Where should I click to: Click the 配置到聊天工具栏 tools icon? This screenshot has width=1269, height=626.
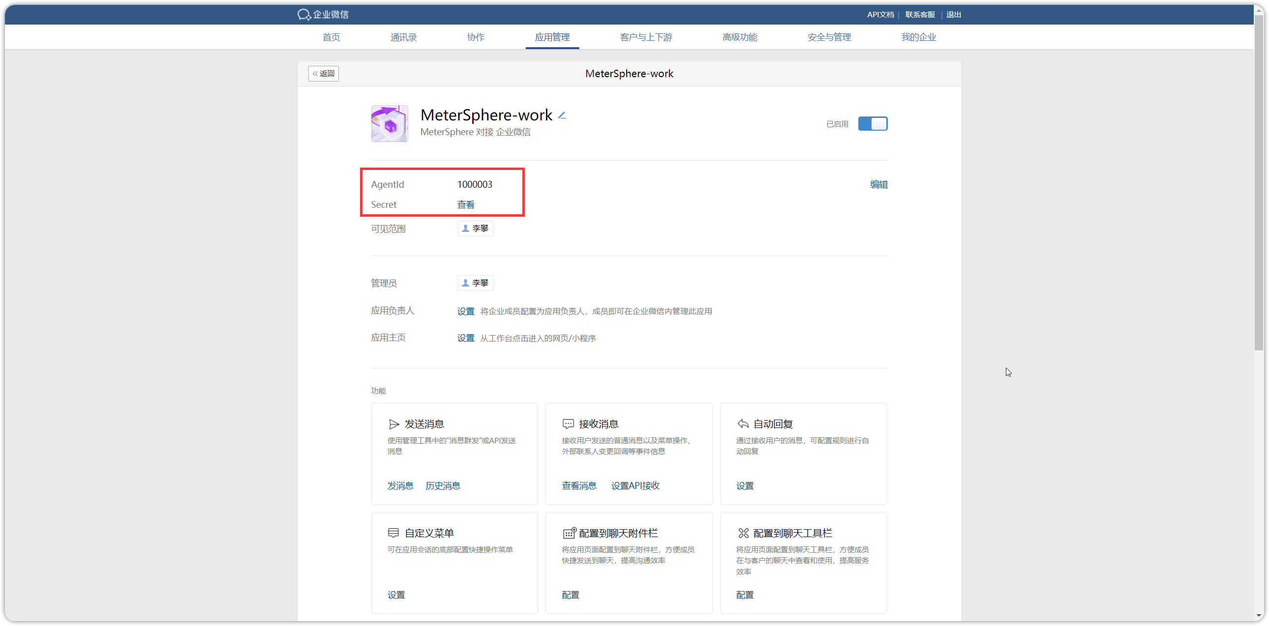click(743, 533)
